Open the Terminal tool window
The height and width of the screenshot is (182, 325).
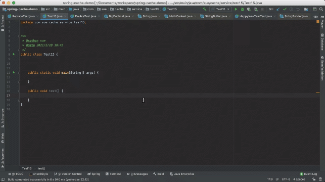tap(113, 174)
